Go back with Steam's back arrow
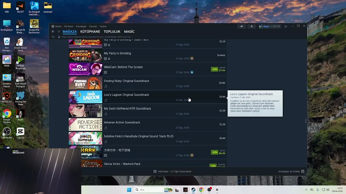The width and height of the screenshot is (346, 194). [x=53, y=32]
